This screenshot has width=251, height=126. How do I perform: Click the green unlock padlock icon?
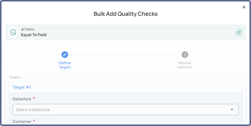[x=239, y=32]
